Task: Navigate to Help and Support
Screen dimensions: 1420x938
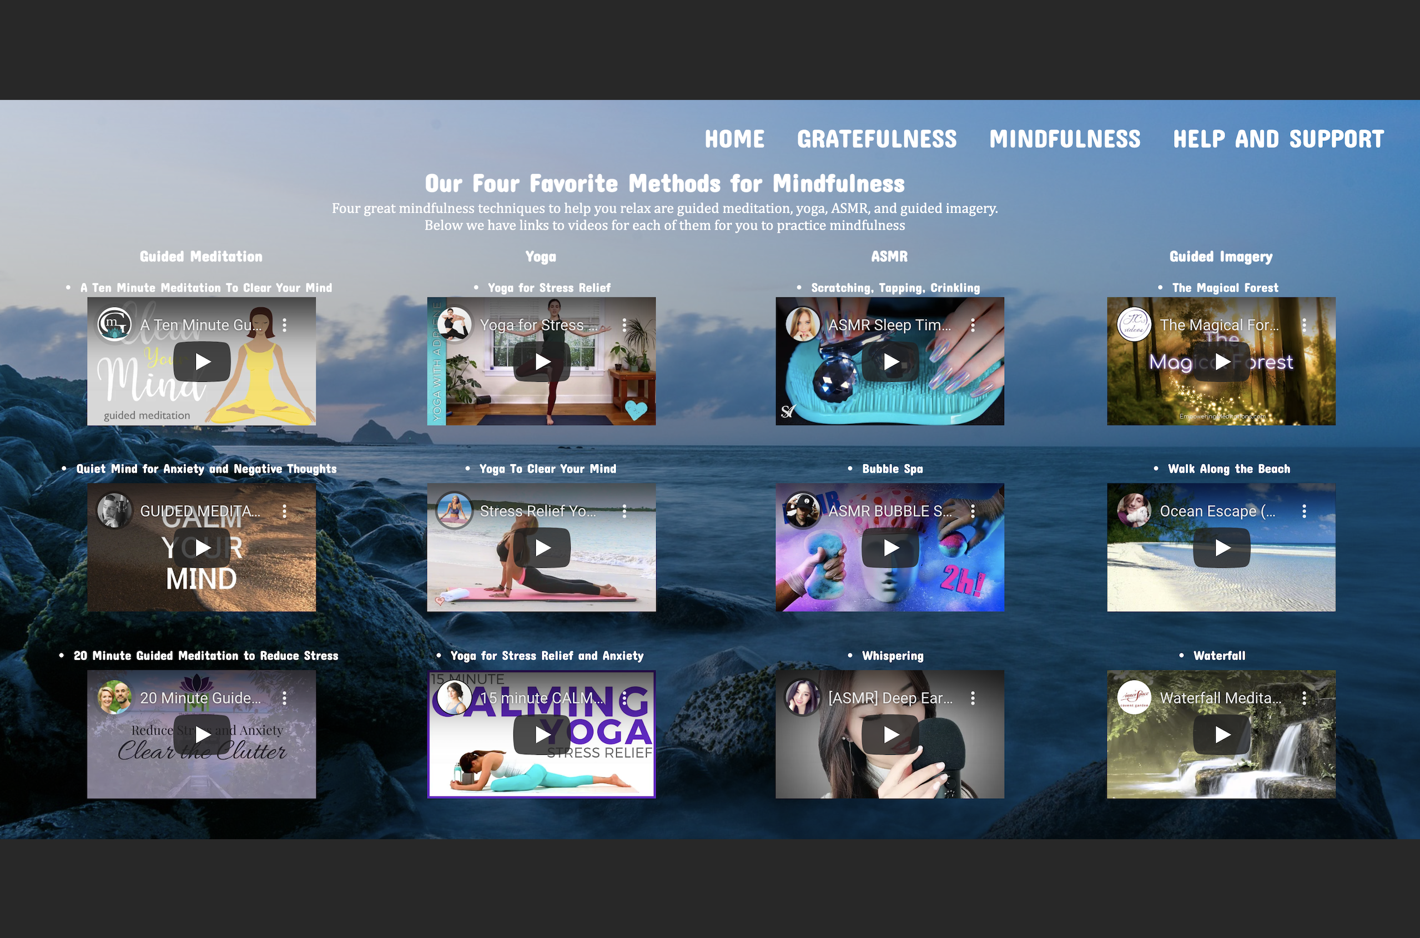Action: tap(1278, 139)
